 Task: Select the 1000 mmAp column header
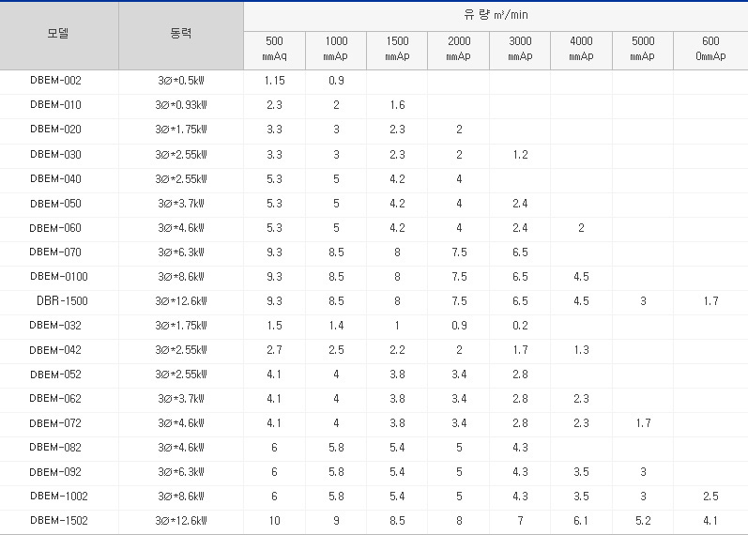click(336, 49)
